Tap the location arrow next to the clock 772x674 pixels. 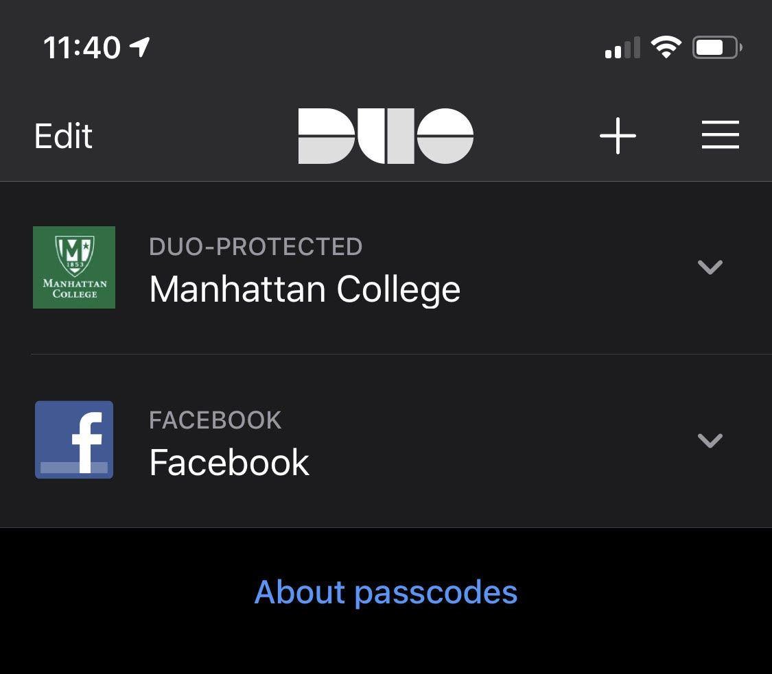139,47
